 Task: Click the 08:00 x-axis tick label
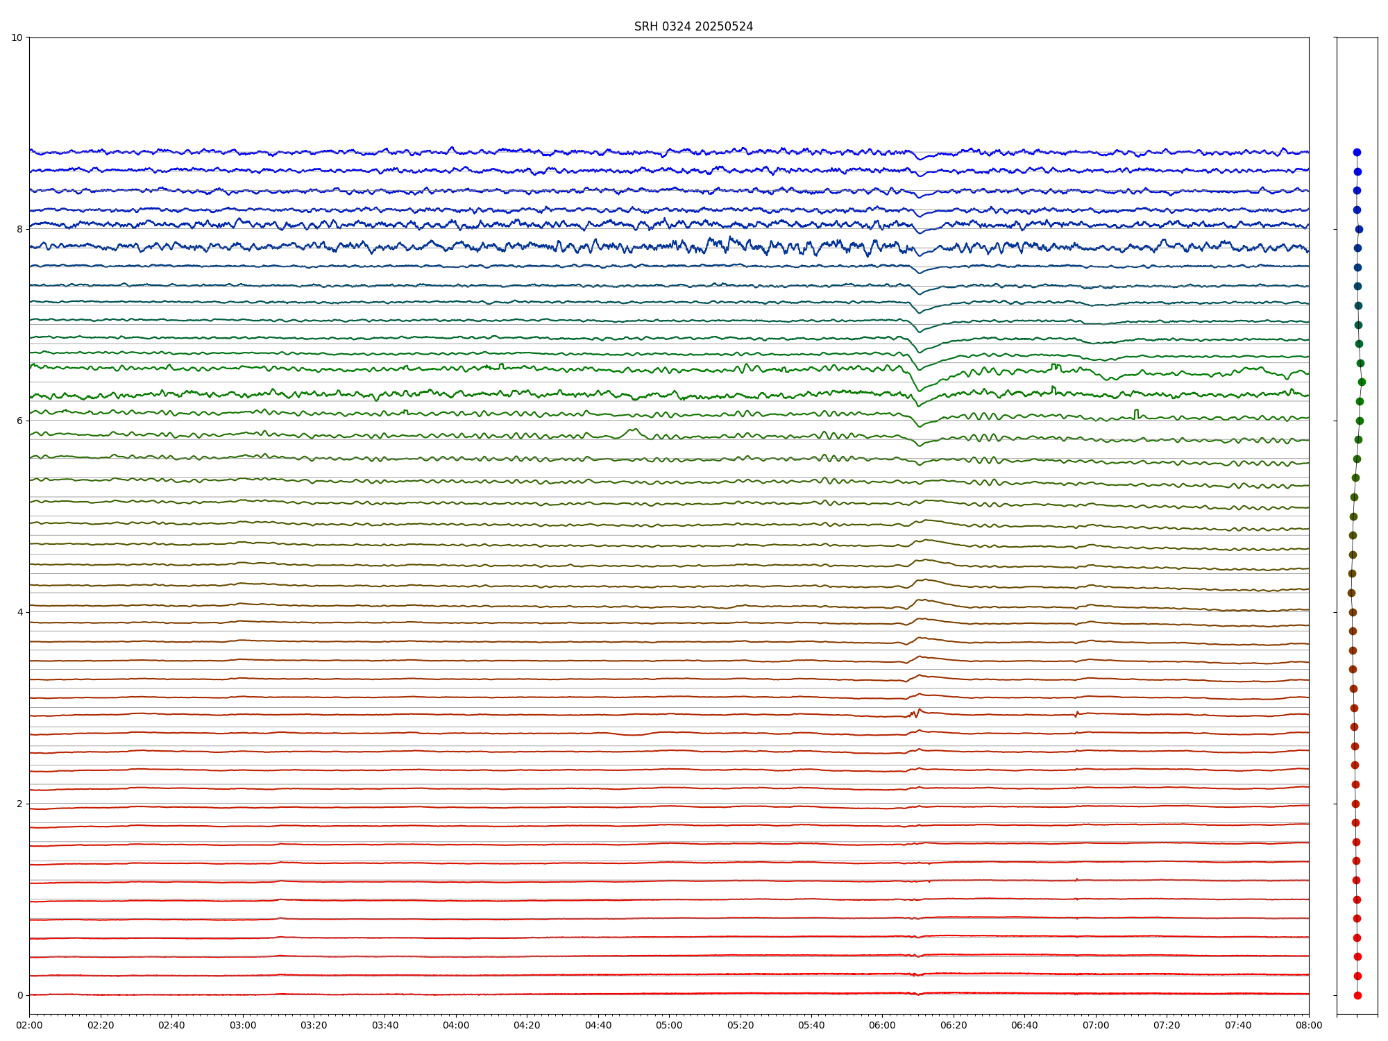pos(1309,1025)
